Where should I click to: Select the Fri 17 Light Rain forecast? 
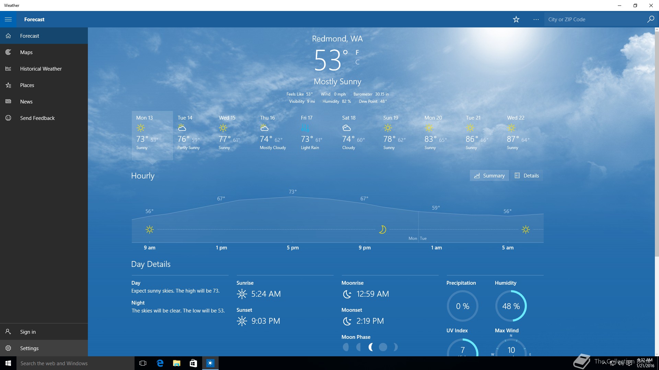point(317,135)
